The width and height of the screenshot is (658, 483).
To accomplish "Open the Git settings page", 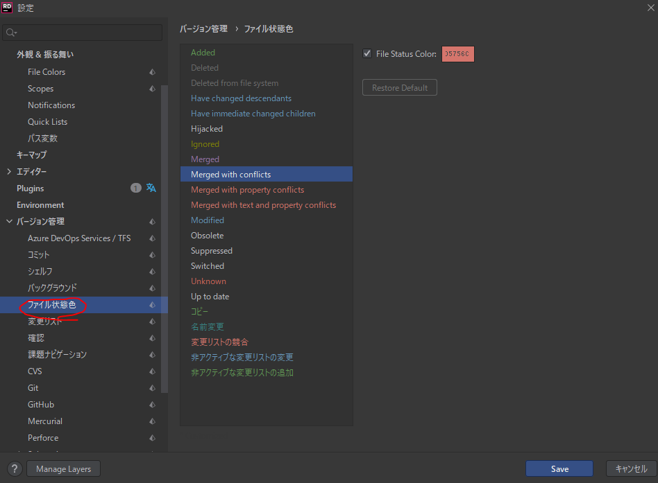I will (x=33, y=388).
